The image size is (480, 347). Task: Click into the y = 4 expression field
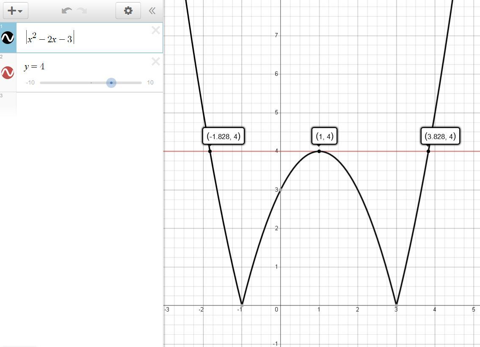tap(85, 67)
